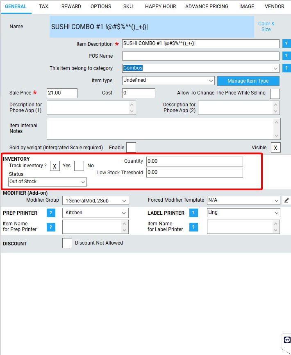Click the help icon beside category dropdown
The height and width of the screenshot is (355, 291).
(286, 68)
